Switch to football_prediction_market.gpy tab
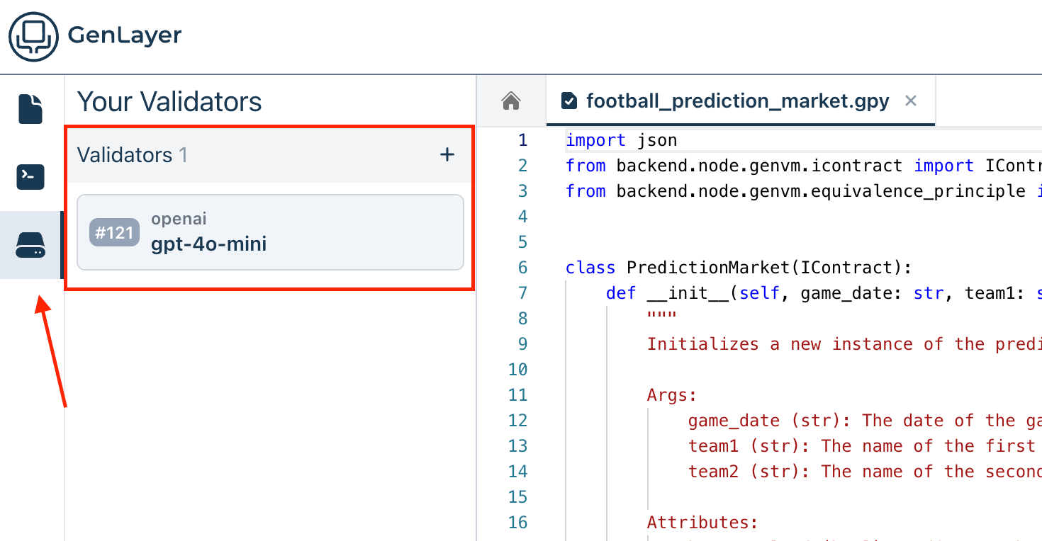The image size is (1042, 541). pos(737,101)
